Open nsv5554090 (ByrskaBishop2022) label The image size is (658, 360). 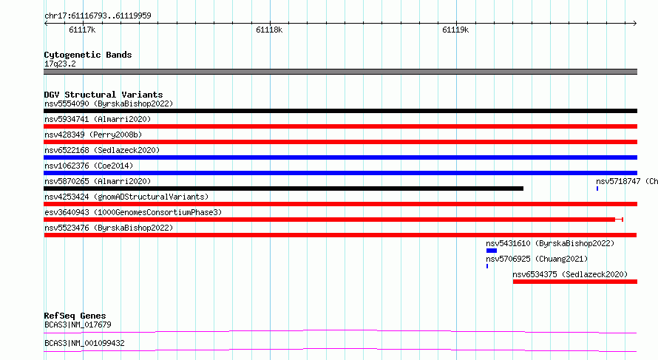109,103
